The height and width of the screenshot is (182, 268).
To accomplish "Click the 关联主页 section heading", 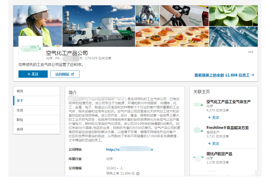I will 201,92.
